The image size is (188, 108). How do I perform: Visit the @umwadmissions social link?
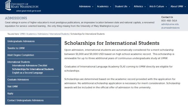pyautogui.click(x=170, y=28)
